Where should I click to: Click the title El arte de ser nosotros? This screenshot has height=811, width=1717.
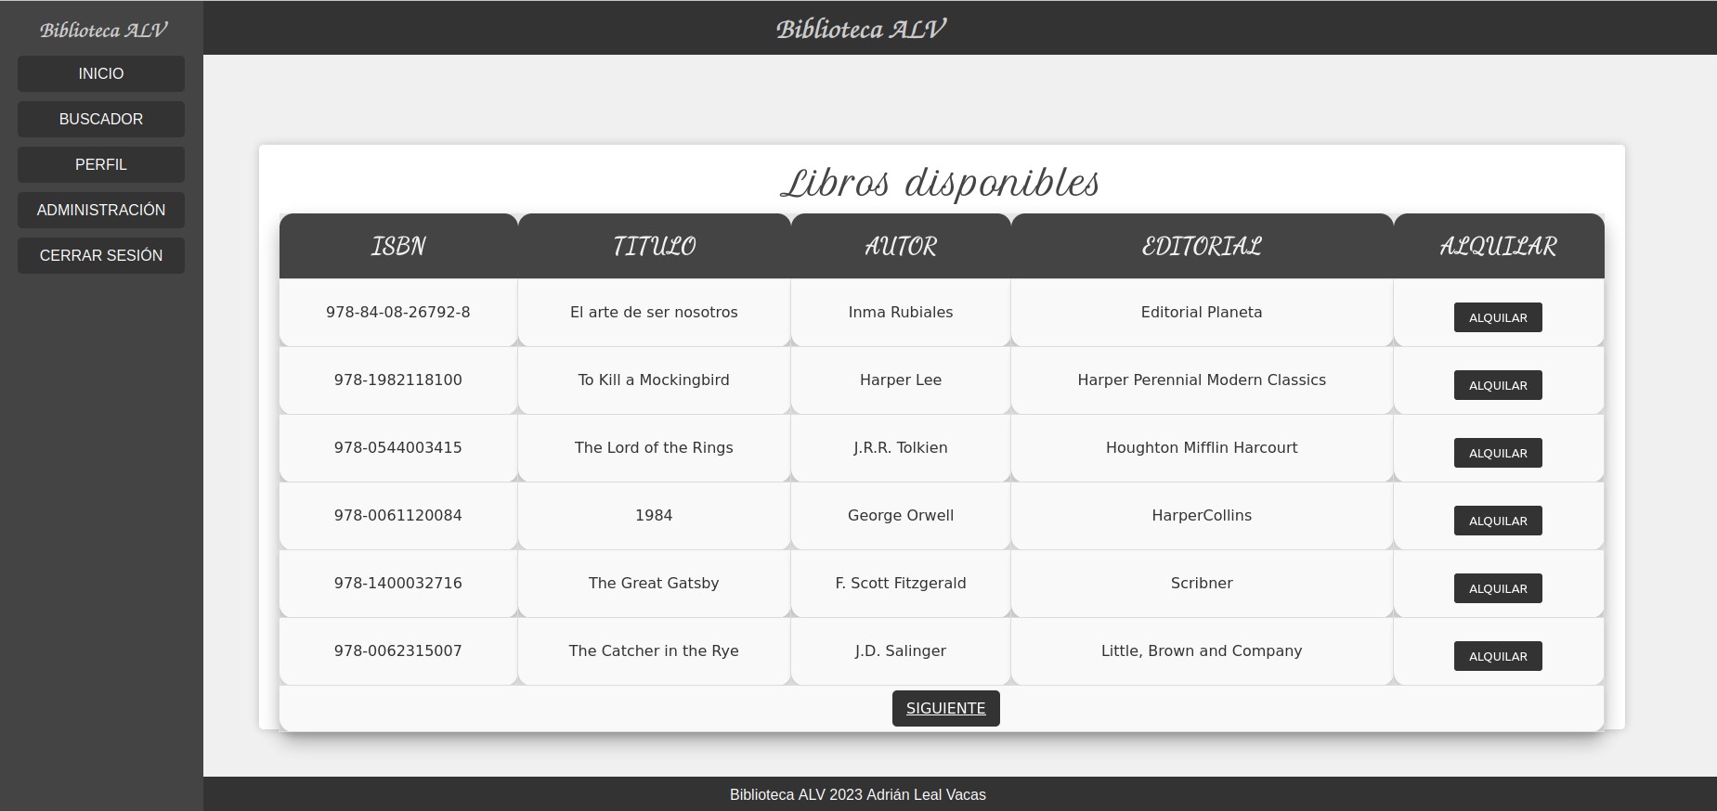click(x=654, y=312)
